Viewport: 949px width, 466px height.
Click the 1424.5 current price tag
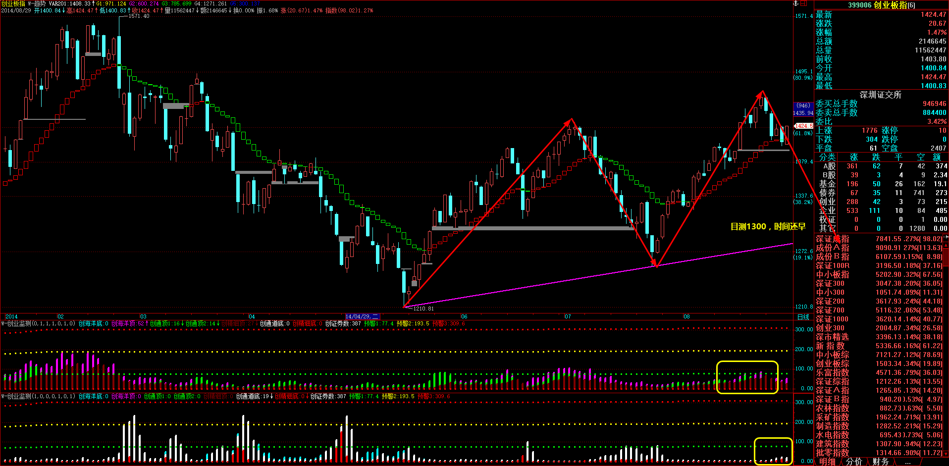pyautogui.click(x=803, y=126)
